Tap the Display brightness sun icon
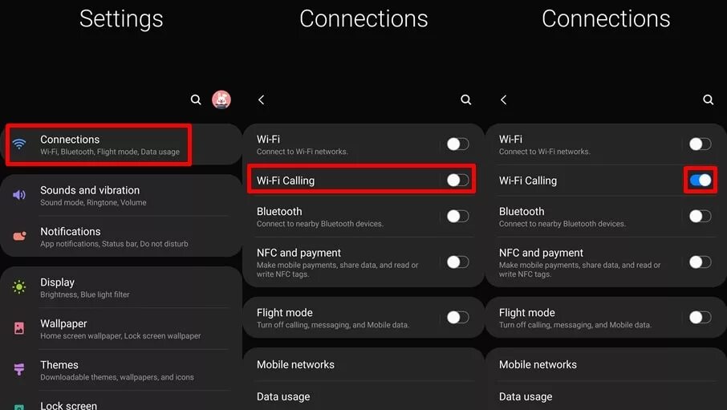 pyautogui.click(x=19, y=287)
